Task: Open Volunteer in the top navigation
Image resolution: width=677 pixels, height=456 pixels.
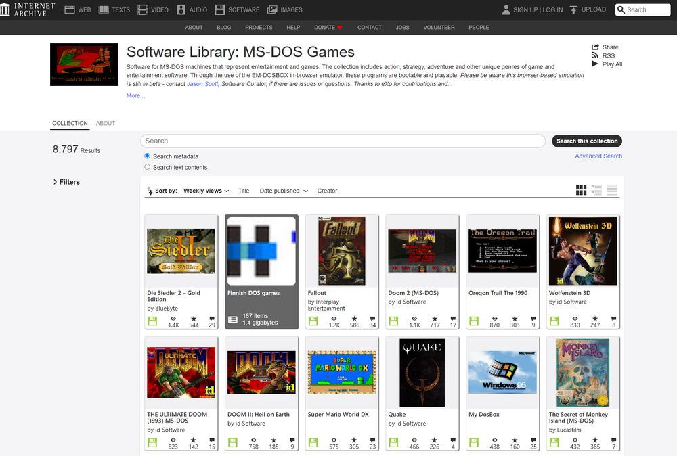Action: (x=439, y=28)
